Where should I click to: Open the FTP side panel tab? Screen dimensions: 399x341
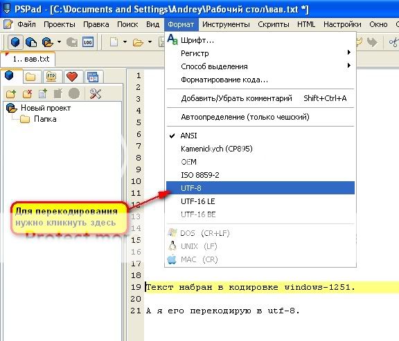pos(51,77)
